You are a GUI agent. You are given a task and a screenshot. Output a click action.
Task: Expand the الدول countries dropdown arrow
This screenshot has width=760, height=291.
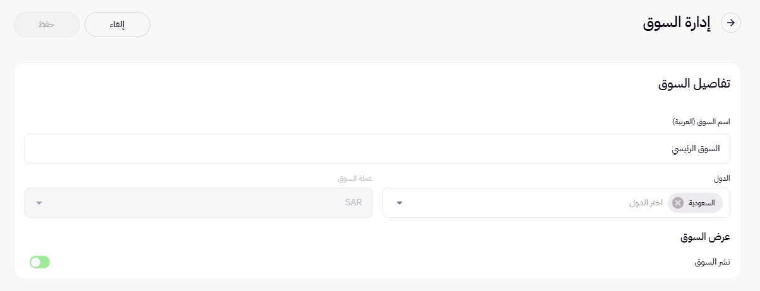pos(399,203)
